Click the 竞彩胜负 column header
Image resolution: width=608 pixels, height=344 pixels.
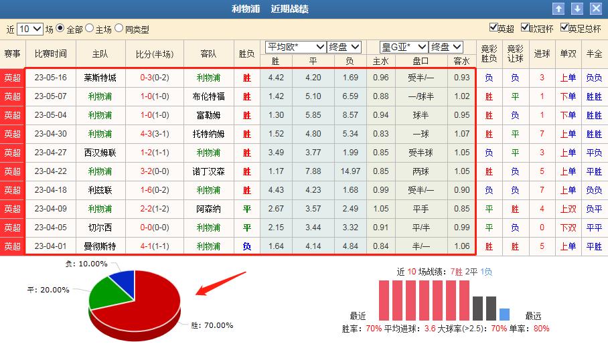point(489,54)
